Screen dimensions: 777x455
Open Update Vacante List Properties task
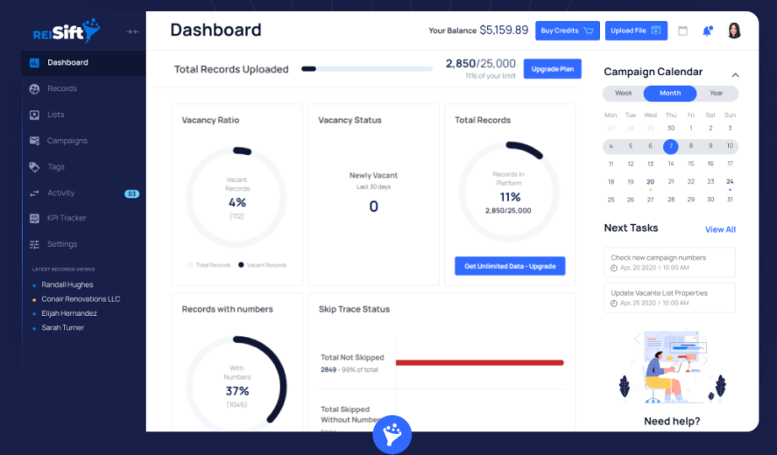pyautogui.click(x=669, y=297)
